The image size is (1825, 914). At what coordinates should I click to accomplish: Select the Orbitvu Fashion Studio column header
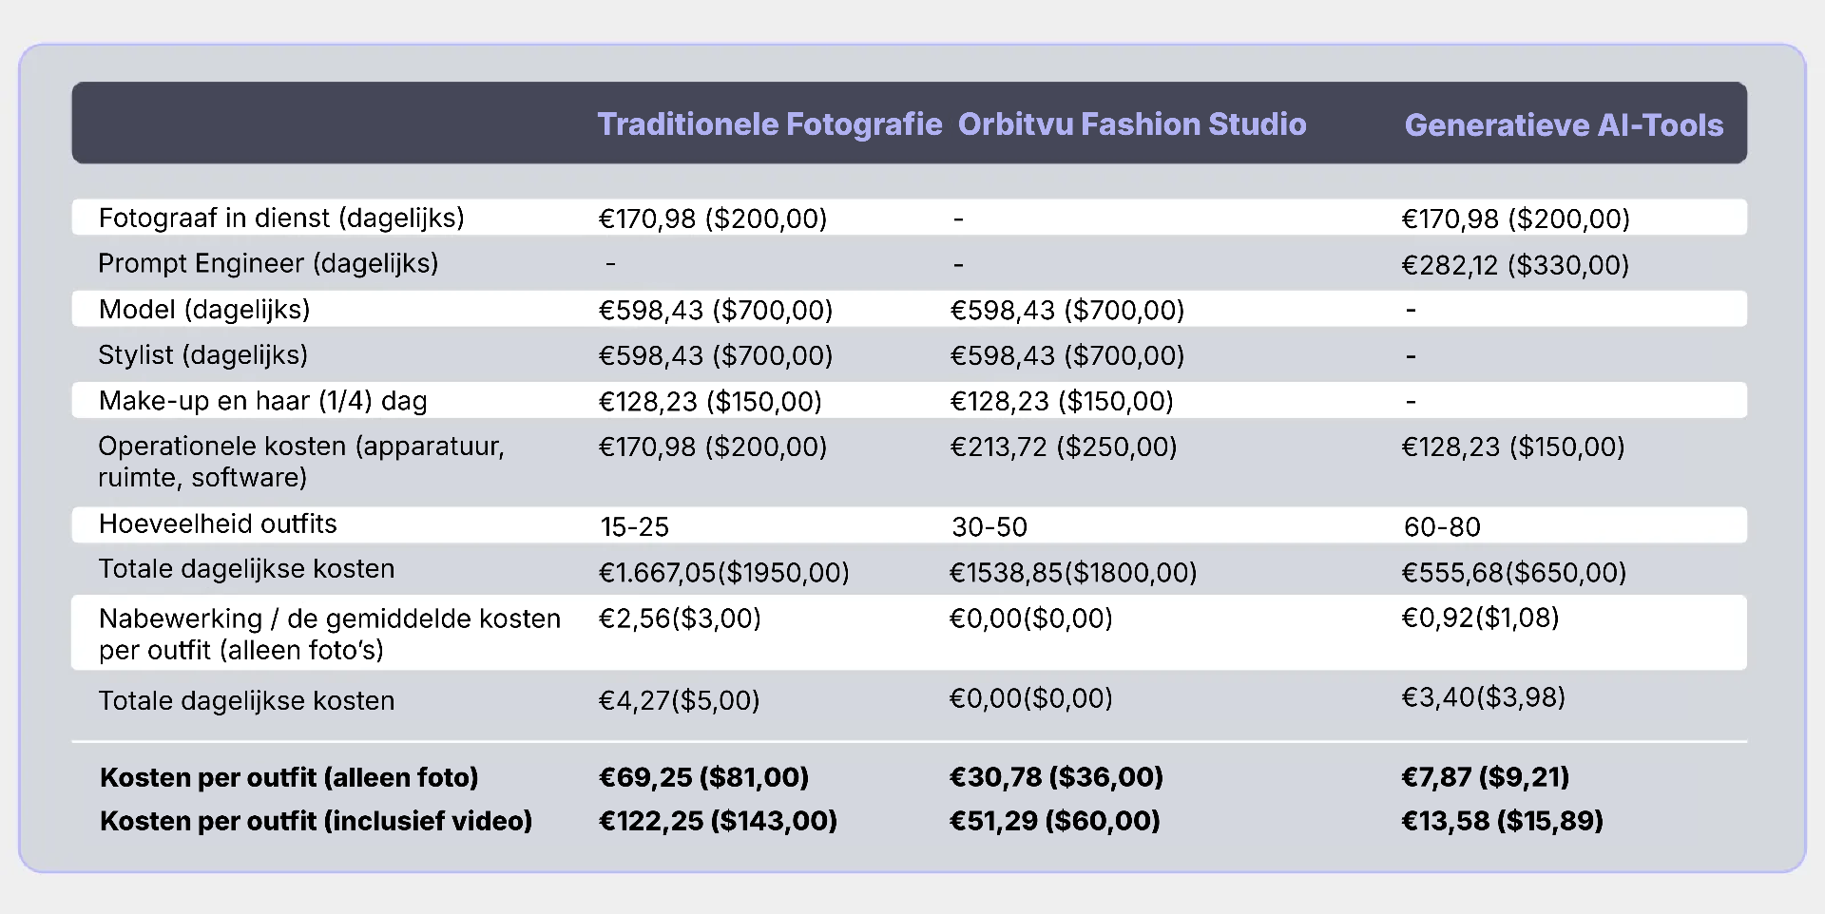(x=1131, y=124)
